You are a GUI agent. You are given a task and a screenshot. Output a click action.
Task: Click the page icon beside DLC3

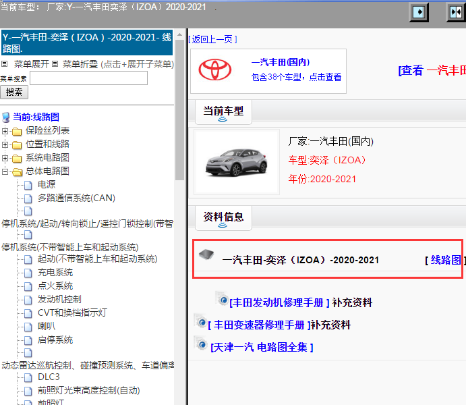(28, 377)
